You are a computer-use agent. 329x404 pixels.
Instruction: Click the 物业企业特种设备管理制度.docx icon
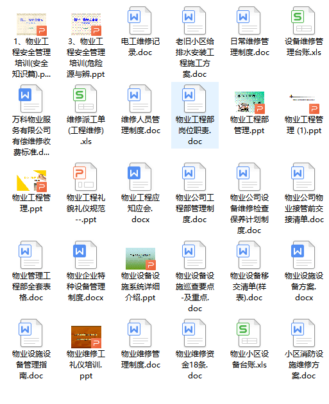click(x=85, y=255)
